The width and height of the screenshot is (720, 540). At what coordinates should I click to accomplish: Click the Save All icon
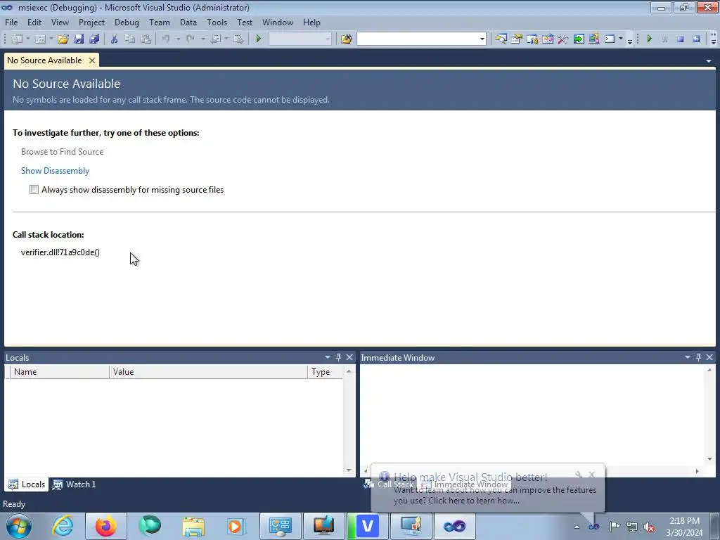pyautogui.click(x=95, y=39)
